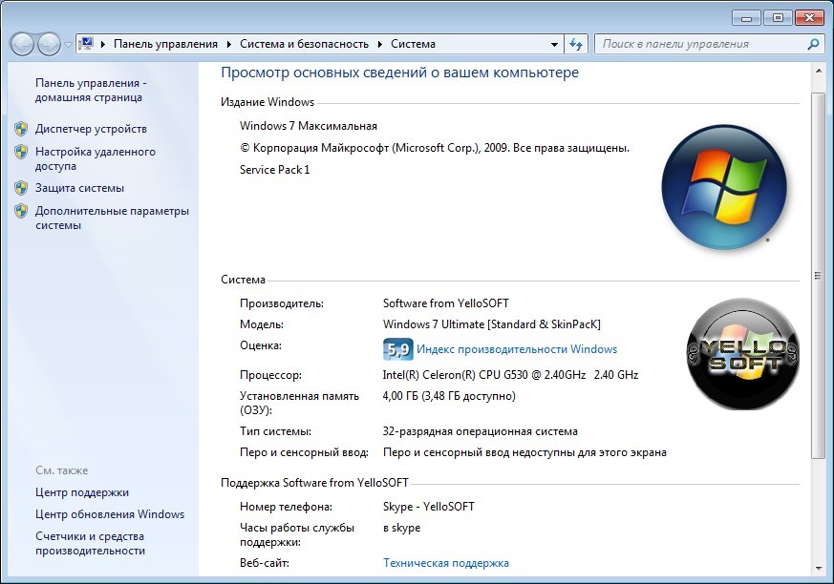Image resolution: width=834 pixels, height=584 pixels.
Task: Open address bar history dropdown
Action: click(554, 44)
